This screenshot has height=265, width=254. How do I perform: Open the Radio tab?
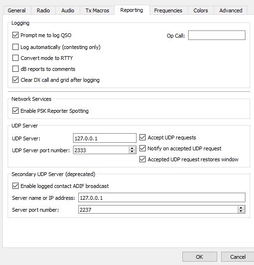pyautogui.click(x=43, y=10)
